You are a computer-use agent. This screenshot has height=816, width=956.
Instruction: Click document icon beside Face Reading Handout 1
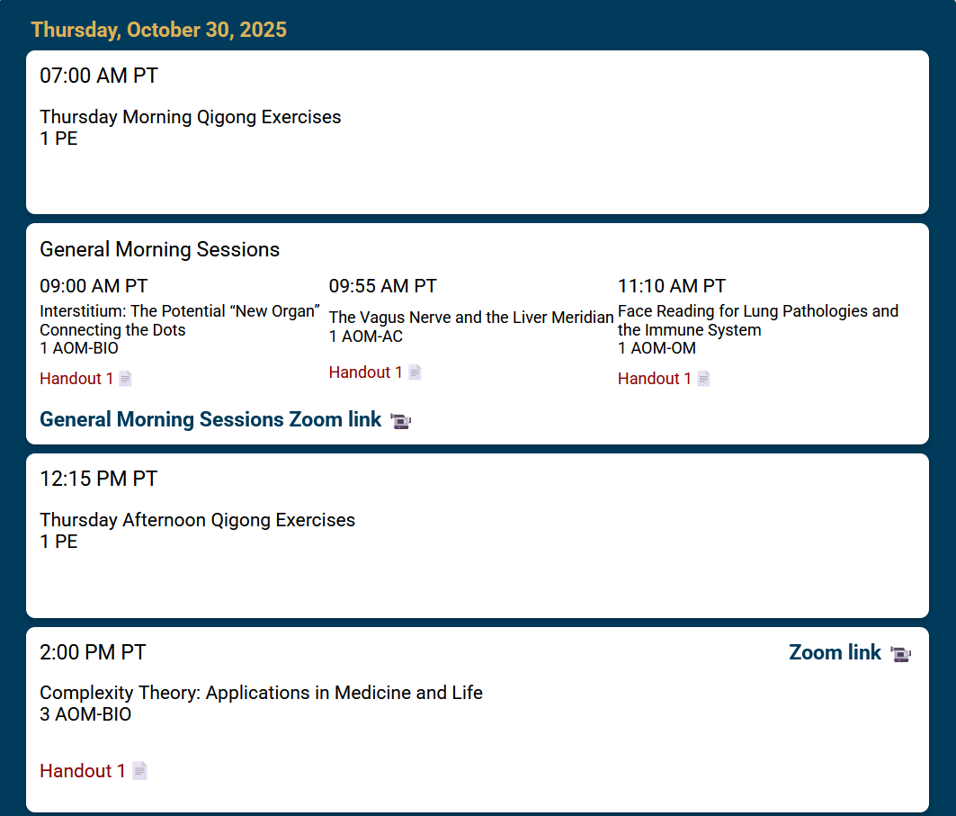[x=703, y=379]
